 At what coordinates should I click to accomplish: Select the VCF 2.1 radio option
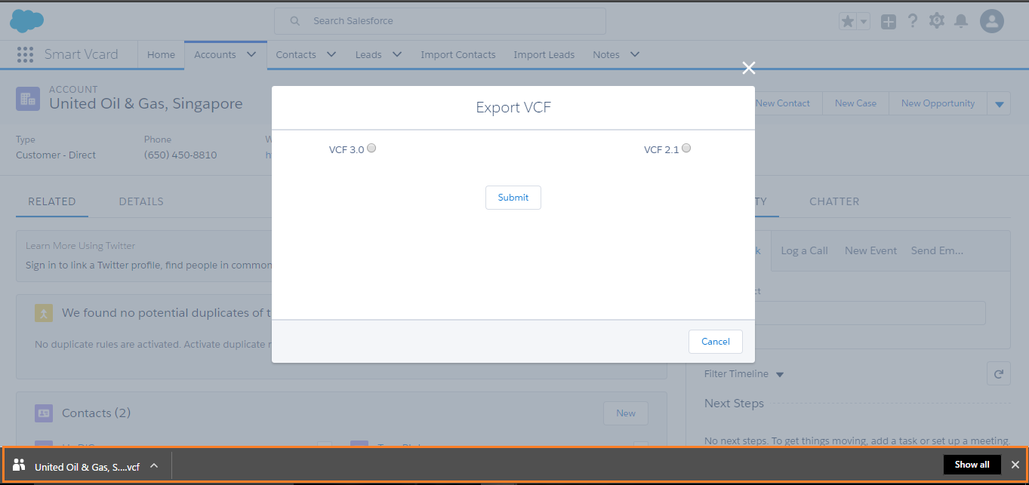tap(686, 149)
